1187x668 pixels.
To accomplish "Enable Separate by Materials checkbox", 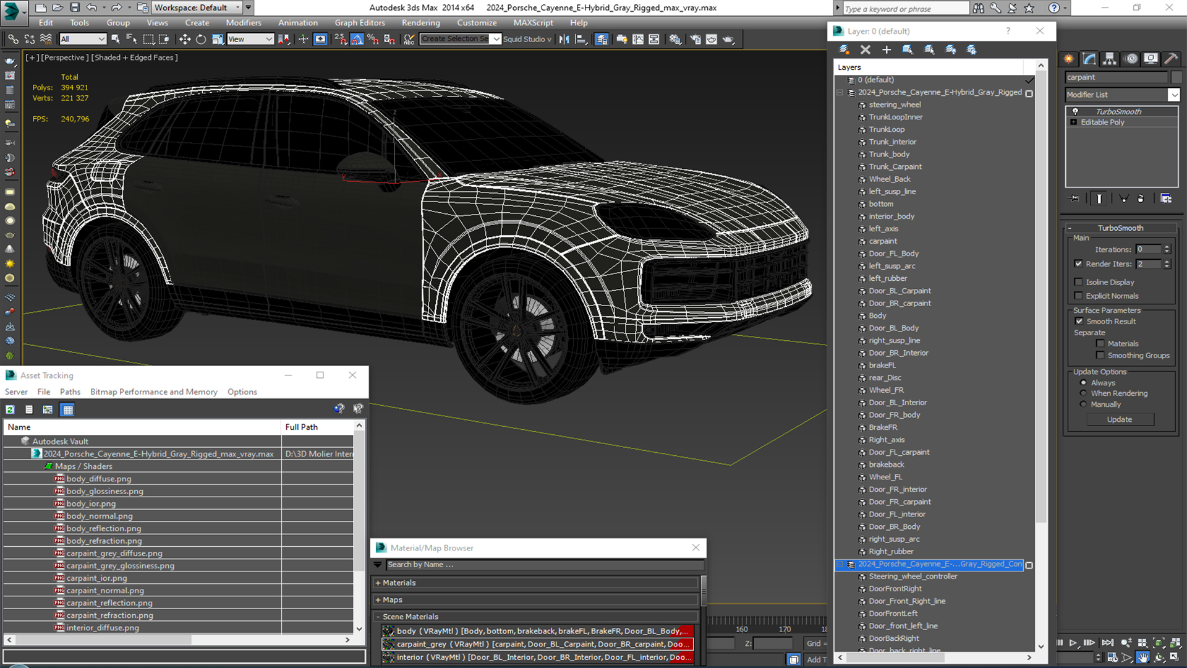I will tap(1100, 344).
